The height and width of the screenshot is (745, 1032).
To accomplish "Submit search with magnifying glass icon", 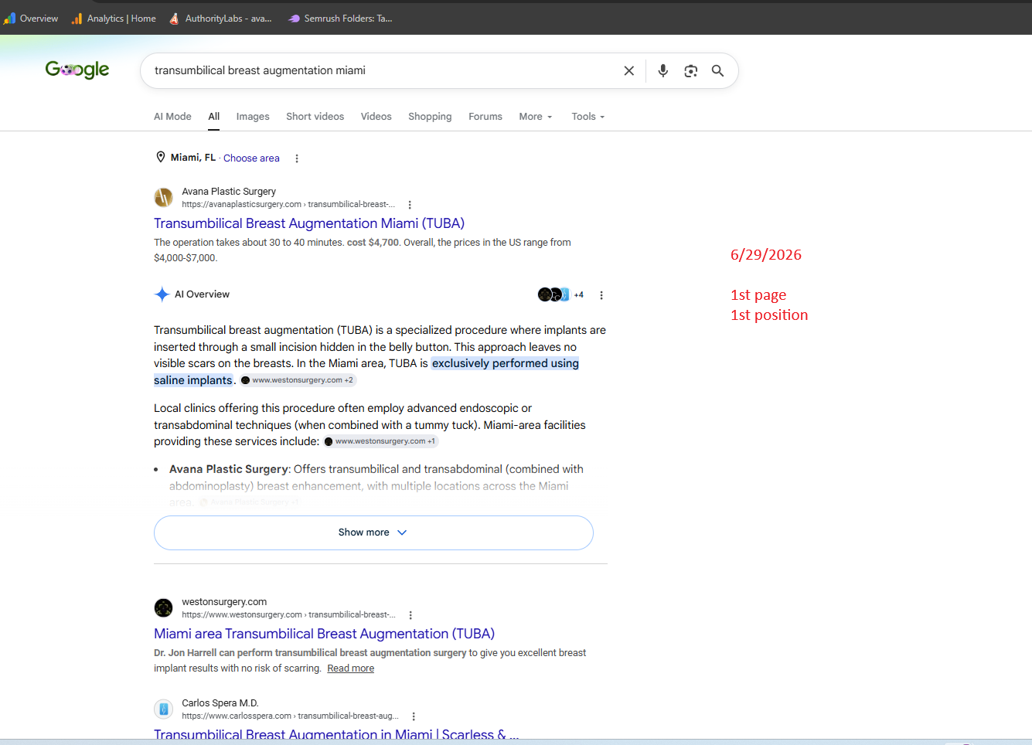I will coord(718,71).
